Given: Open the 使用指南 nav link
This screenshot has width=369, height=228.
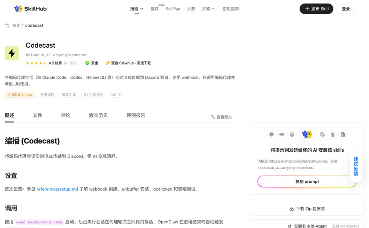Looking at the screenshot, I should (x=231, y=9).
